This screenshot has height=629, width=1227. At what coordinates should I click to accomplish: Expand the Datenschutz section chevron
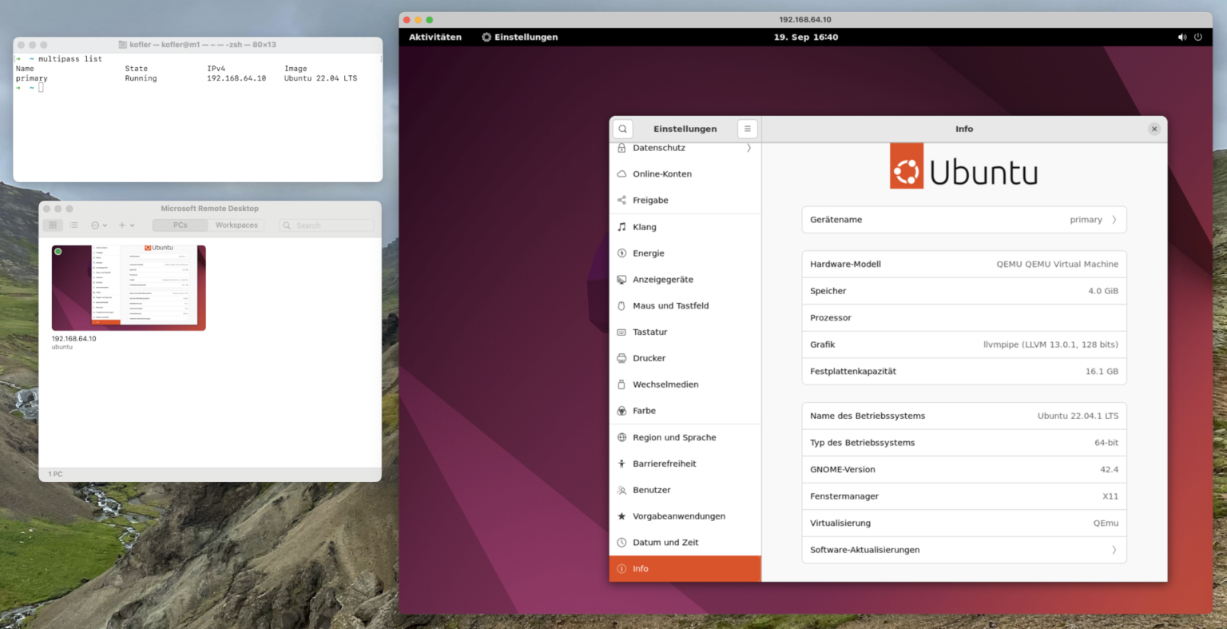click(x=749, y=147)
